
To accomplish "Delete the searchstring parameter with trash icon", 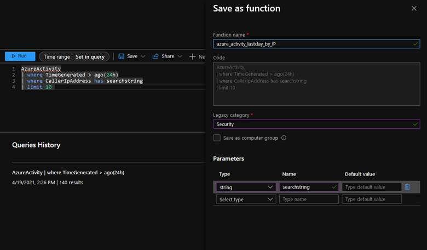I will tap(407, 187).
